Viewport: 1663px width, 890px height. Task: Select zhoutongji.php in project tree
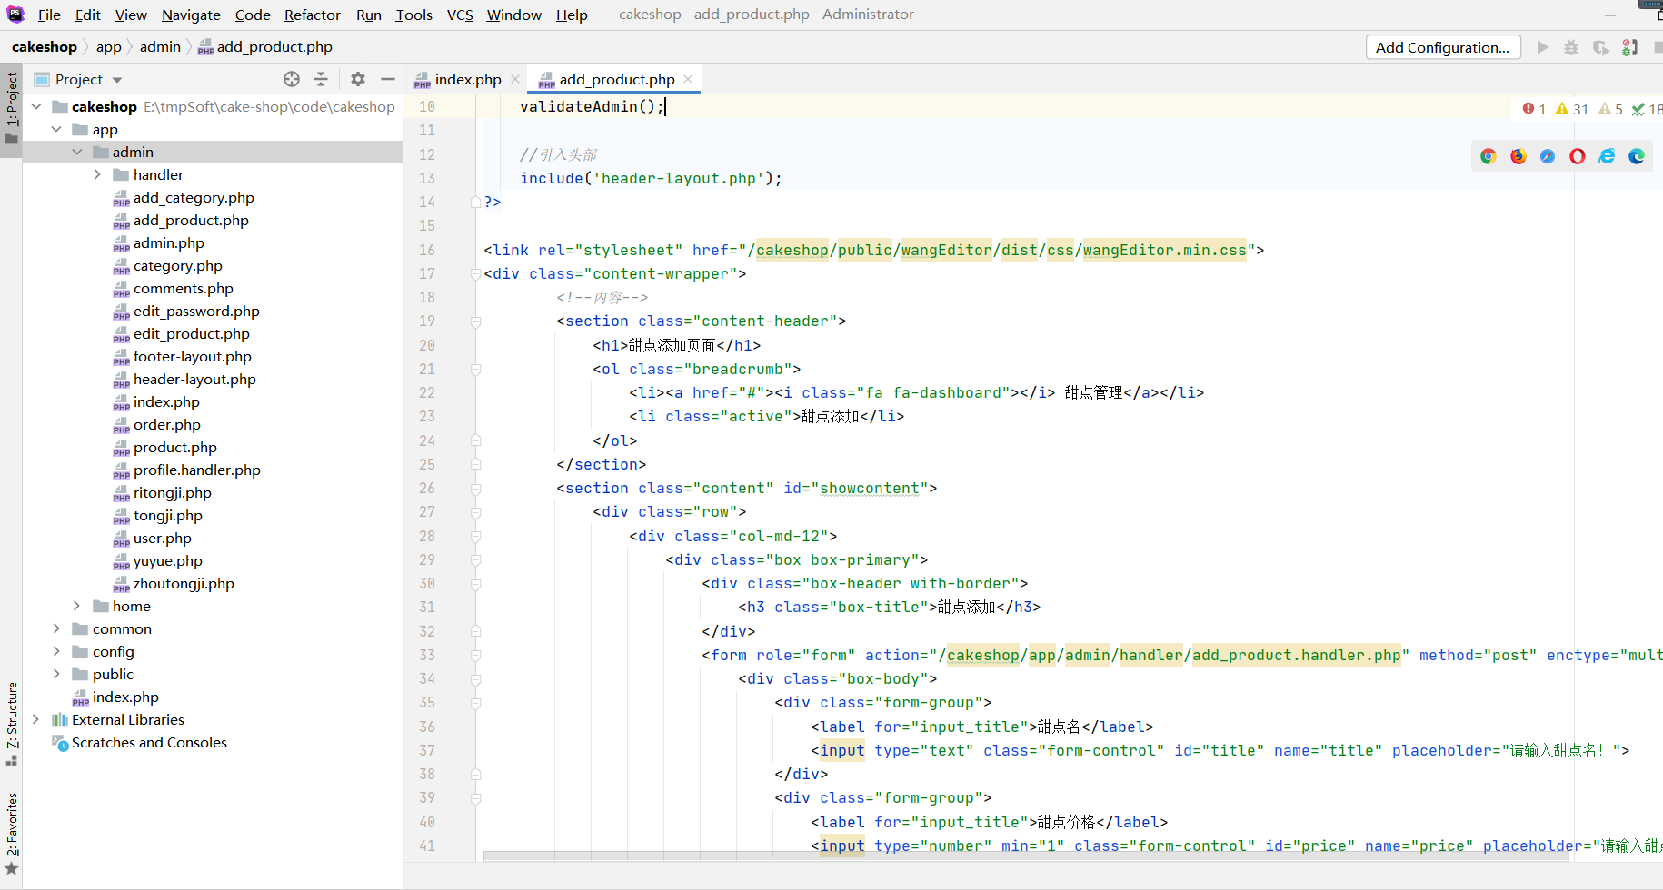[184, 583]
